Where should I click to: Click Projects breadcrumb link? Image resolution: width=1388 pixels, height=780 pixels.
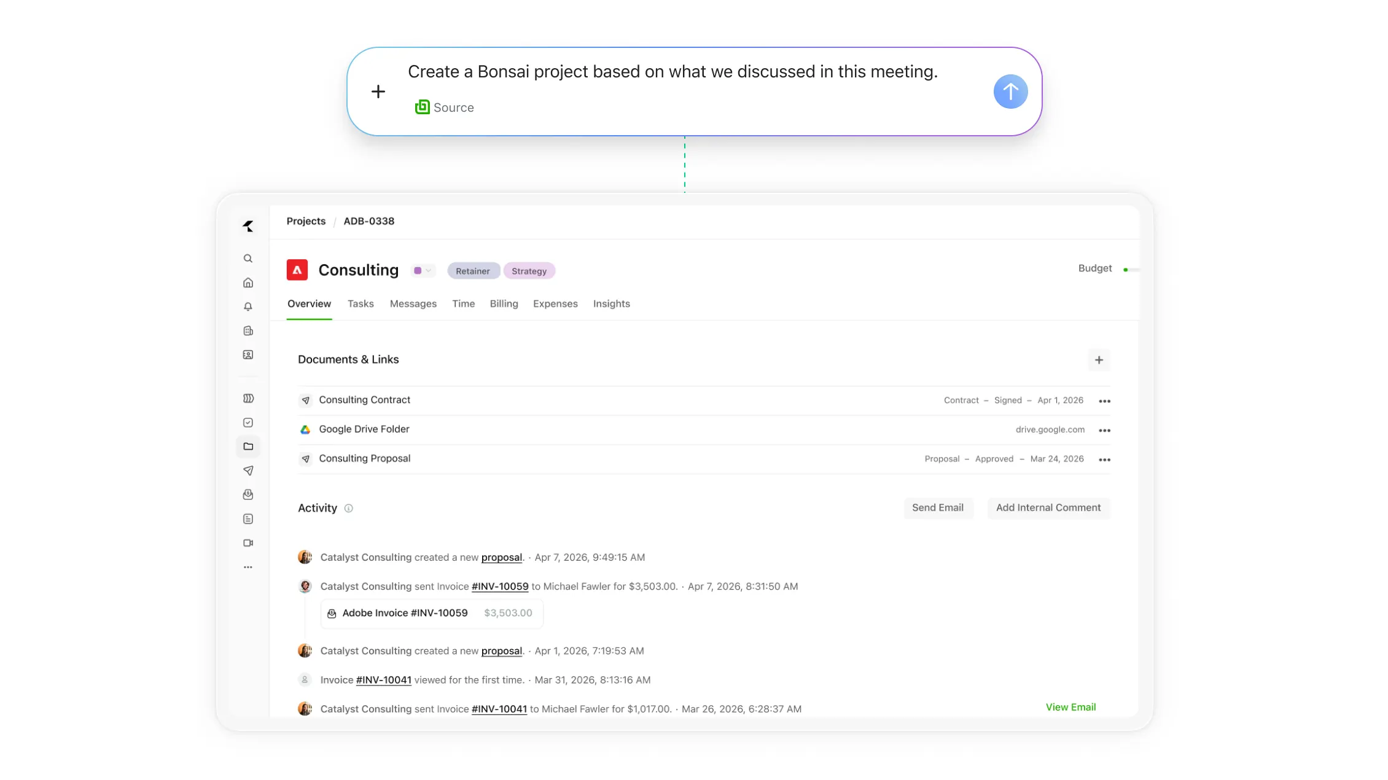coord(306,221)
